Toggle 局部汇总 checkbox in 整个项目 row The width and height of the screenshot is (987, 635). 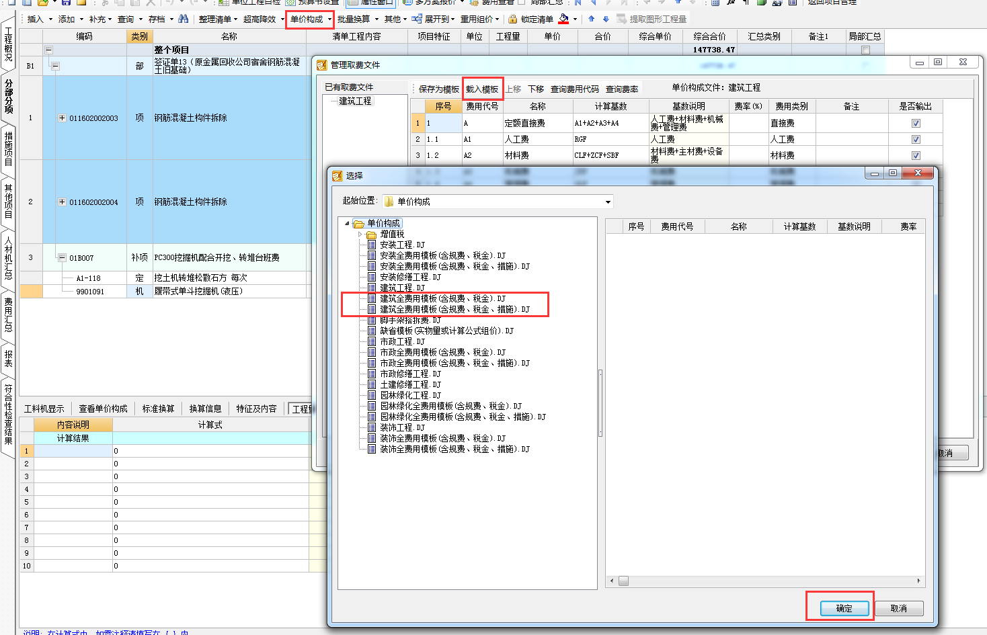click(x=865, y=50)
